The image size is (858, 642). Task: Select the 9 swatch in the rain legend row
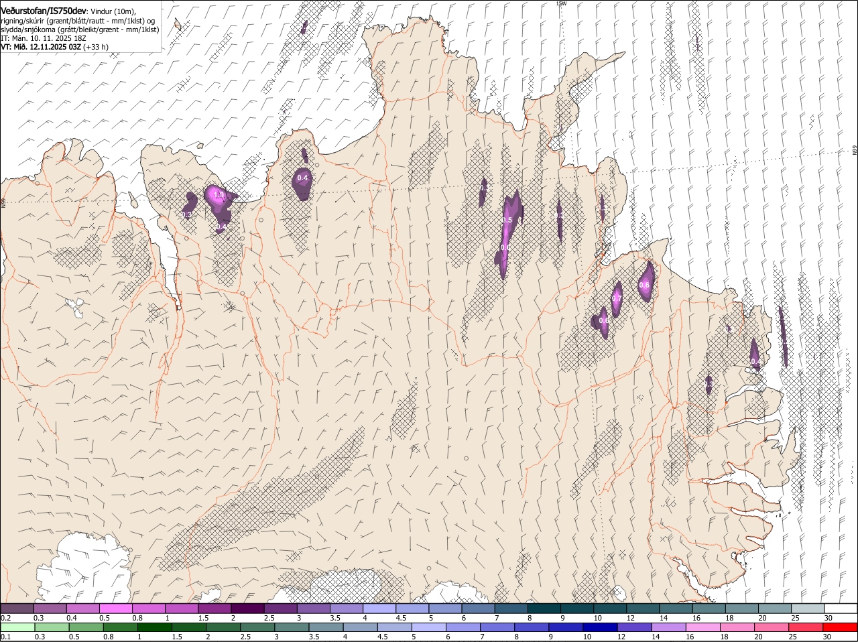pos(565,628)
